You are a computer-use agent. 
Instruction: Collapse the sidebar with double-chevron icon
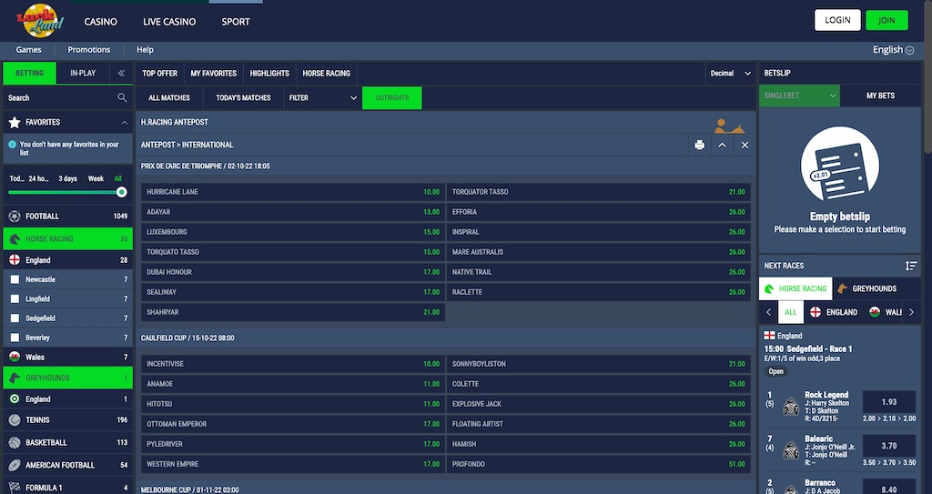121,73
